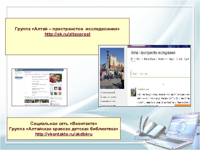200x150 pixels.
Task: Click the header link at right of VKontakte bar
Action: click(x=58, y=70)
